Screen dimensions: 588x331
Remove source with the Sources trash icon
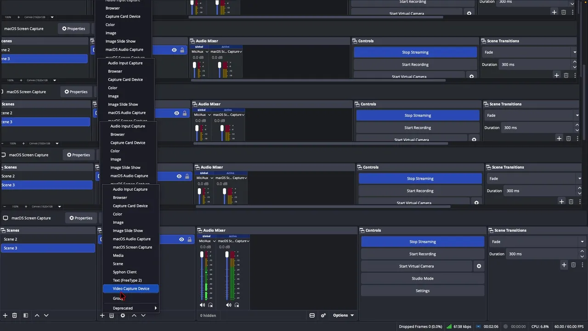112,315
